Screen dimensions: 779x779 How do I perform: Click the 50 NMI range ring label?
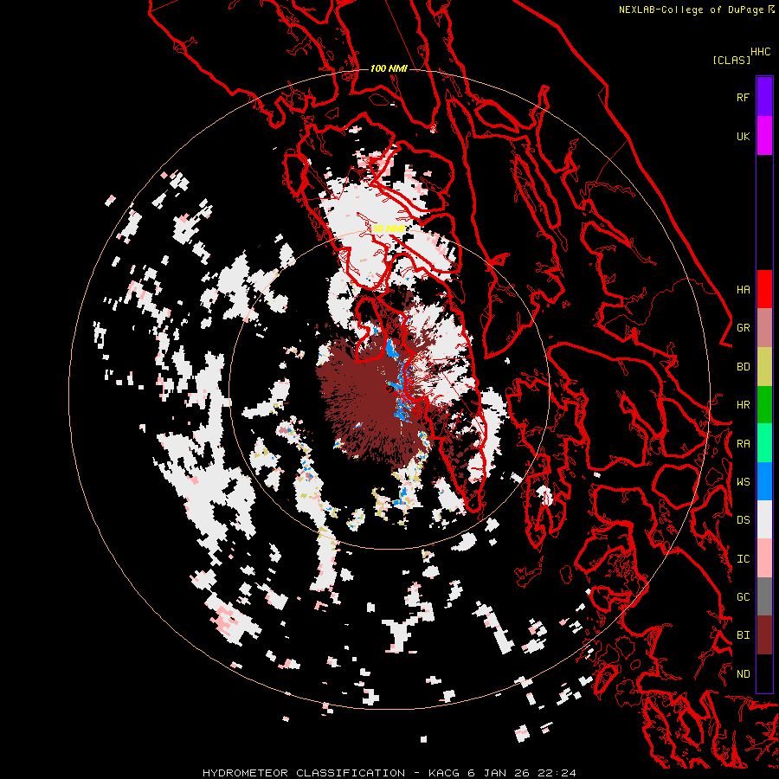[389, 229]
